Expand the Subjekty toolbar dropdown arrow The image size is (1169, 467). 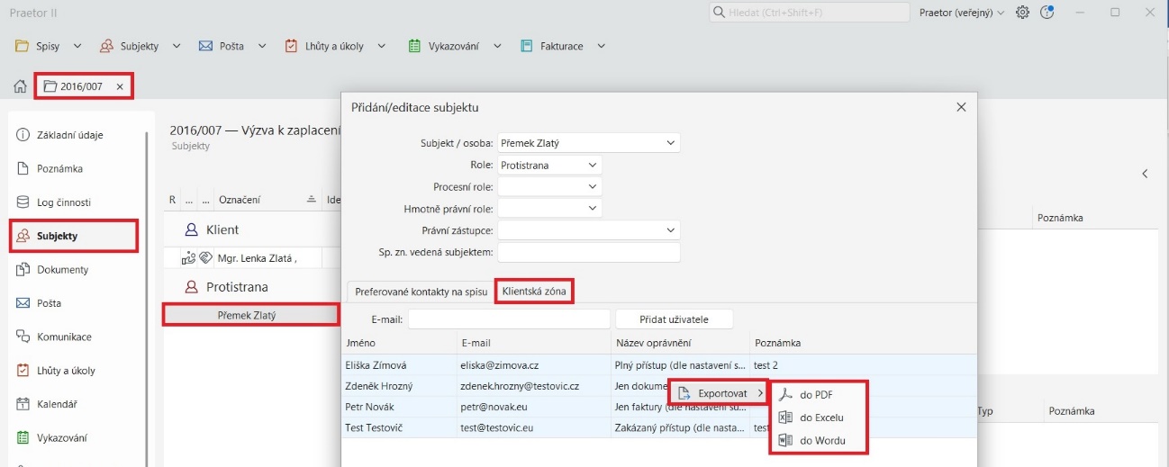click(176, 46)
